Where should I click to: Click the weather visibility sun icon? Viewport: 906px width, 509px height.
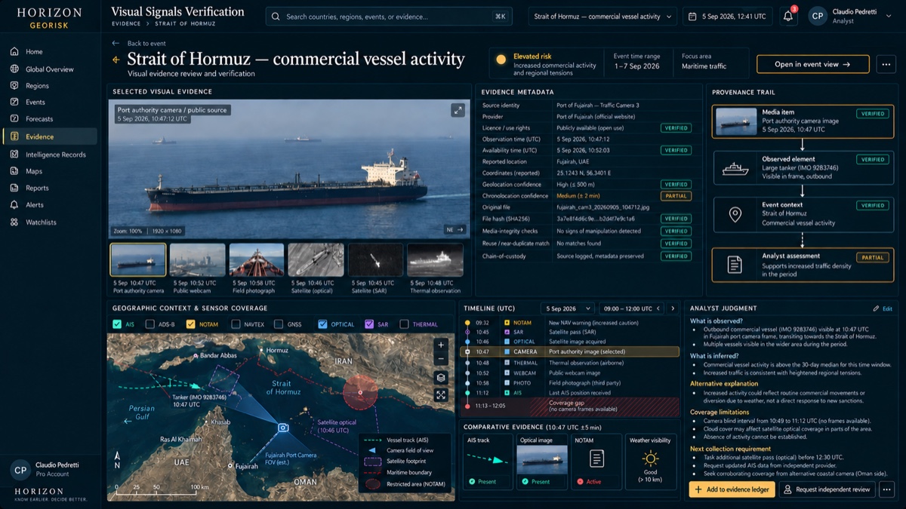pos(650,458)
